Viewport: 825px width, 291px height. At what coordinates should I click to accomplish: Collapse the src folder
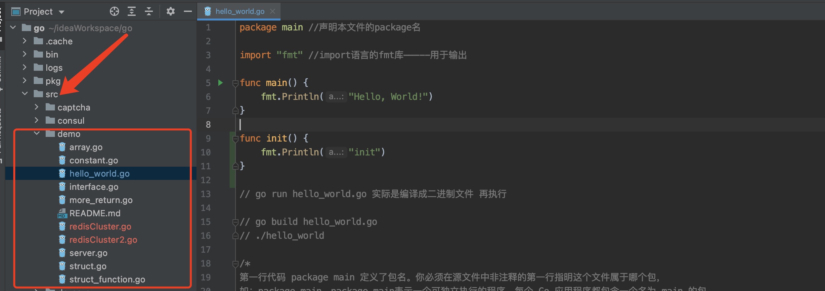coord(25,94)
